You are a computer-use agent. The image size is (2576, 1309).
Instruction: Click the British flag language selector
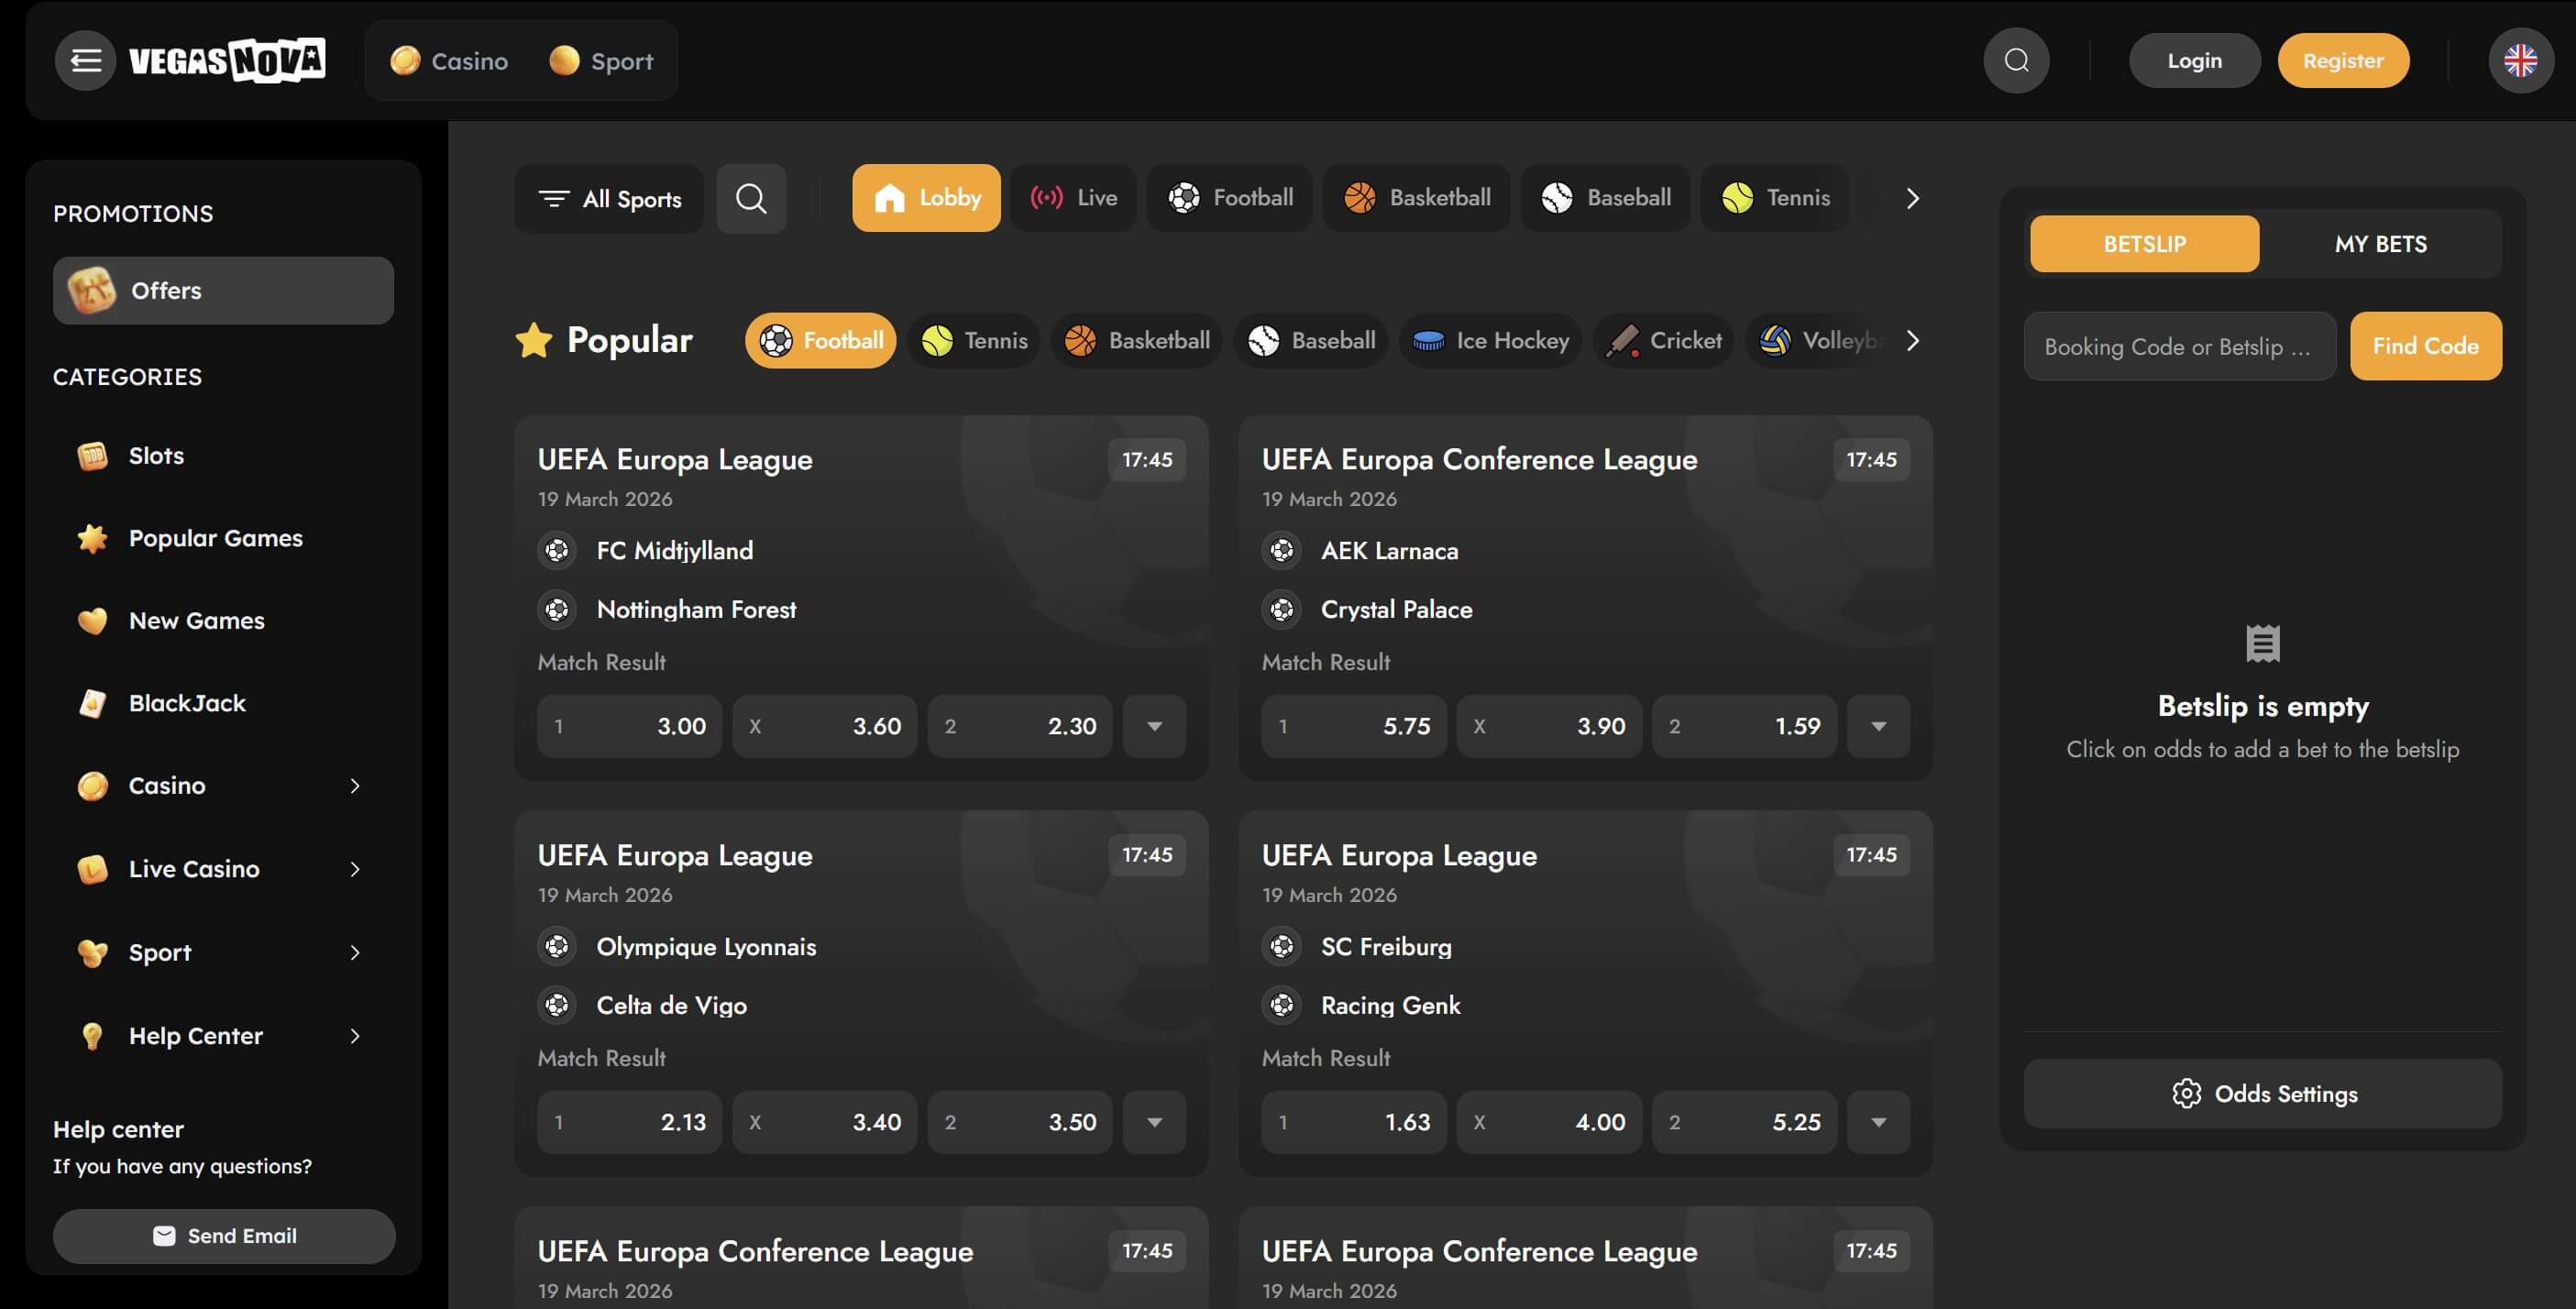pyautogui.click(x=2521, y=60)
